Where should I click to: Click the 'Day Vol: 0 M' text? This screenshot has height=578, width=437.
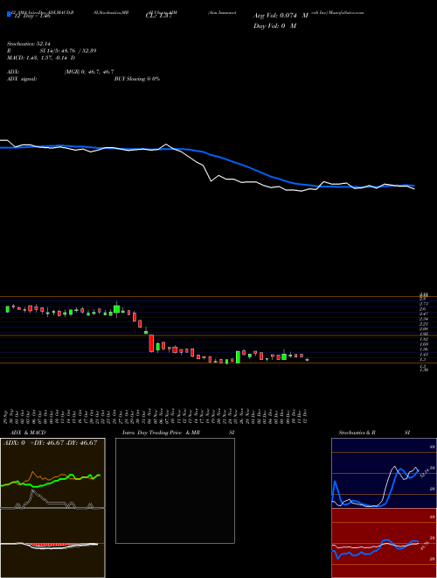274,26
